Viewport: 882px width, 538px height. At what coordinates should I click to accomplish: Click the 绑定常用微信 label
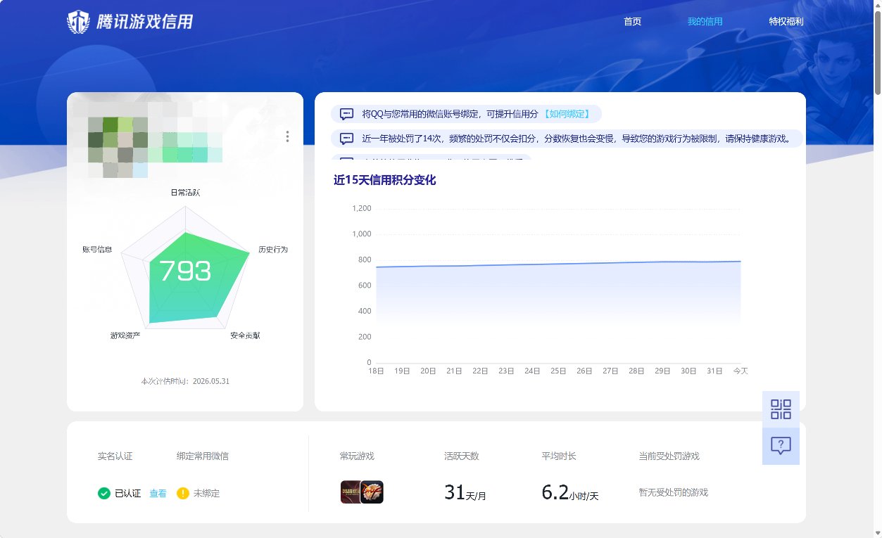click(202, 456)
